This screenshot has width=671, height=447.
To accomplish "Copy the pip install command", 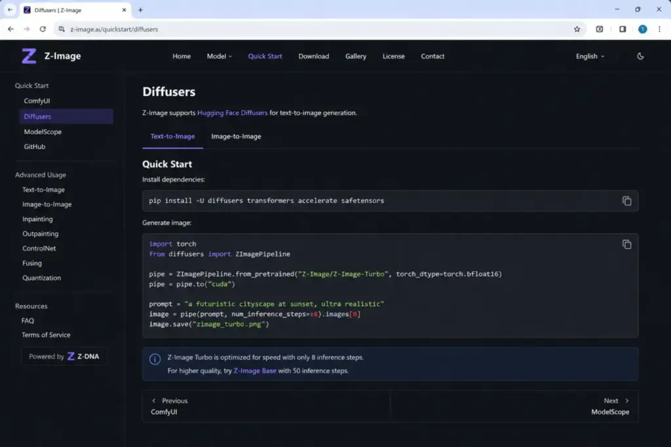I will 626,201.
